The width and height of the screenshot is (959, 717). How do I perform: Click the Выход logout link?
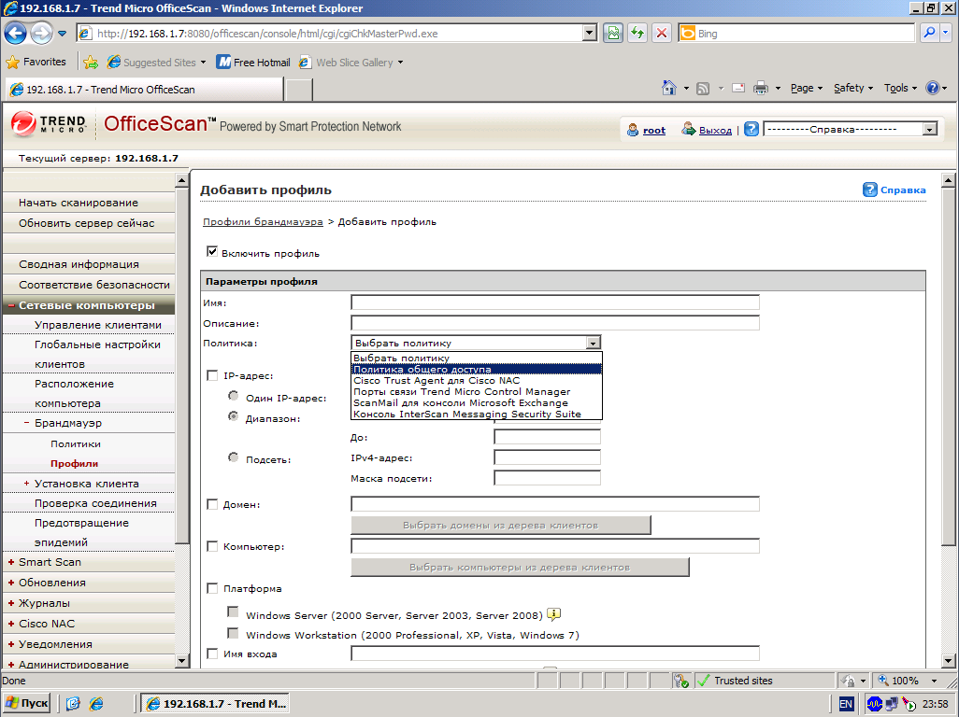tap(715, 130)
